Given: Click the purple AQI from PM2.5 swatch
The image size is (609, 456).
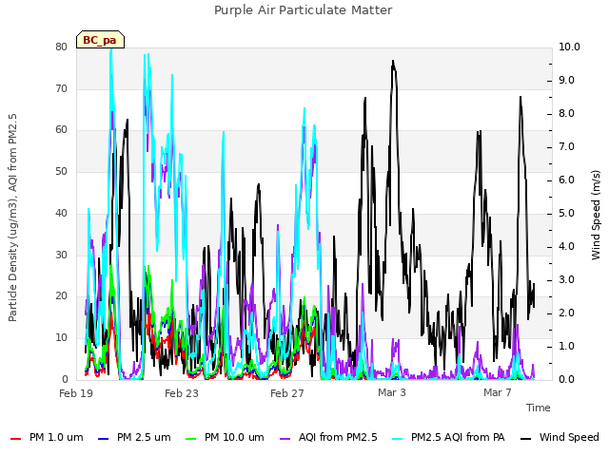Looking at the screenshot, I should pyautogui.click(x=285, y=439).
